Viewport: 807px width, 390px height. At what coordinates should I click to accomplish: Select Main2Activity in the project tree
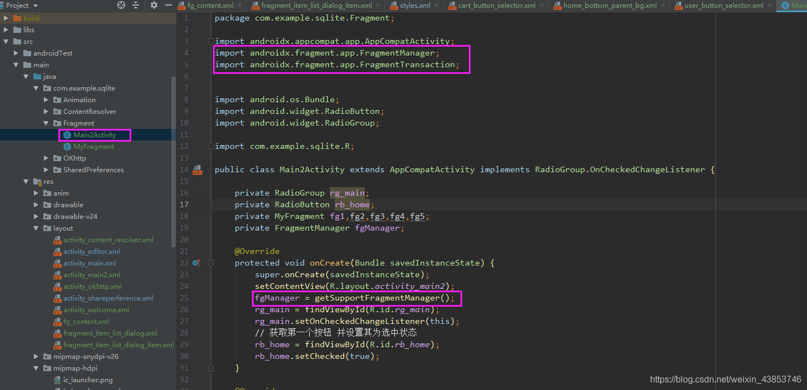click(x=95, y=135)
